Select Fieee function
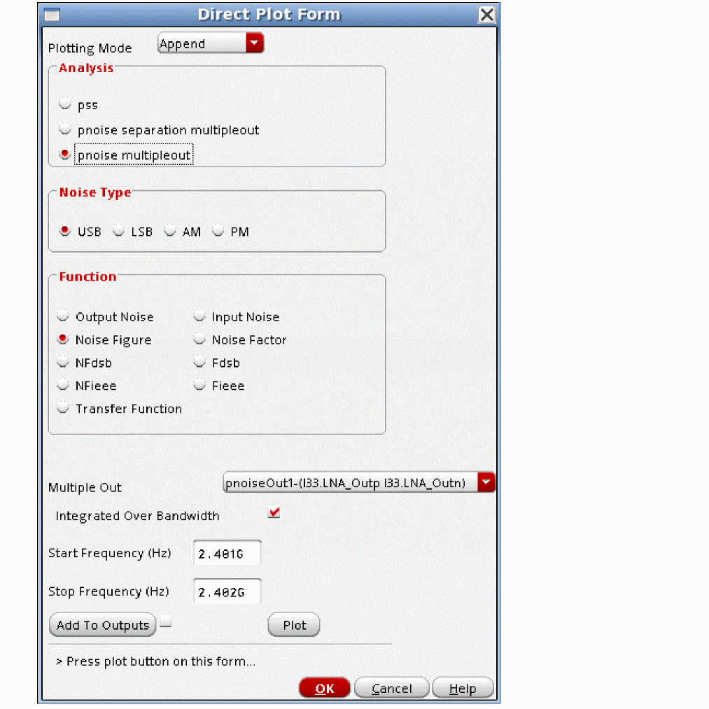 point(199,385)
